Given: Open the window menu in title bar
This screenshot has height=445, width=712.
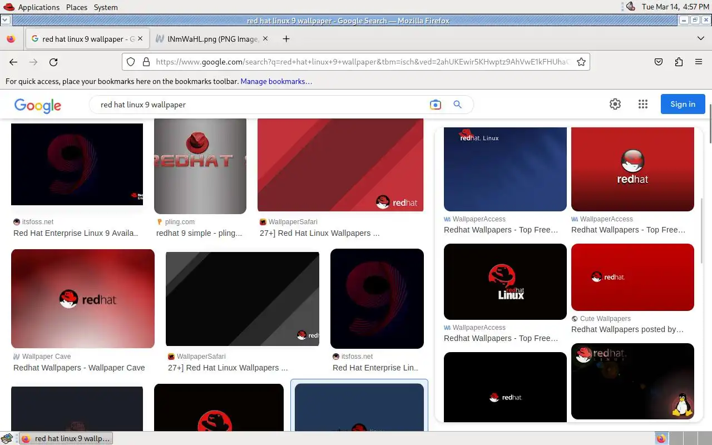Looking at the screenshot, I should click(x=5, y=20).
